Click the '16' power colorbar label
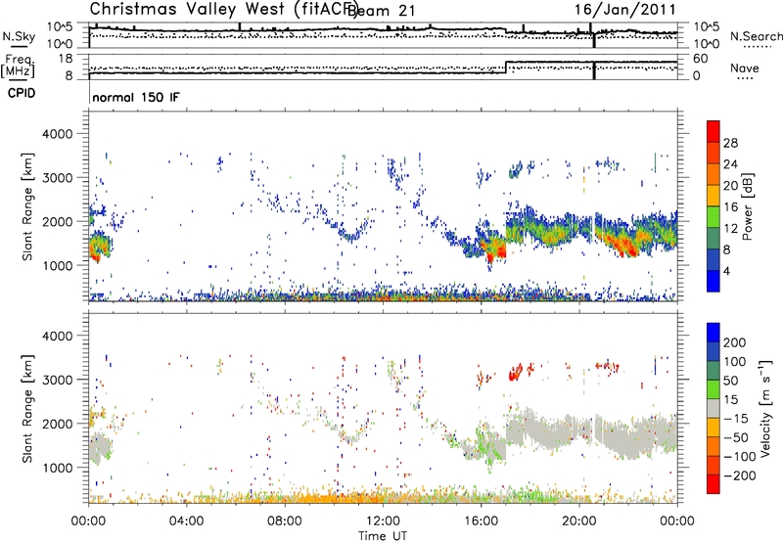This screenshot has height=542, width=783. [x=730, y=207]
